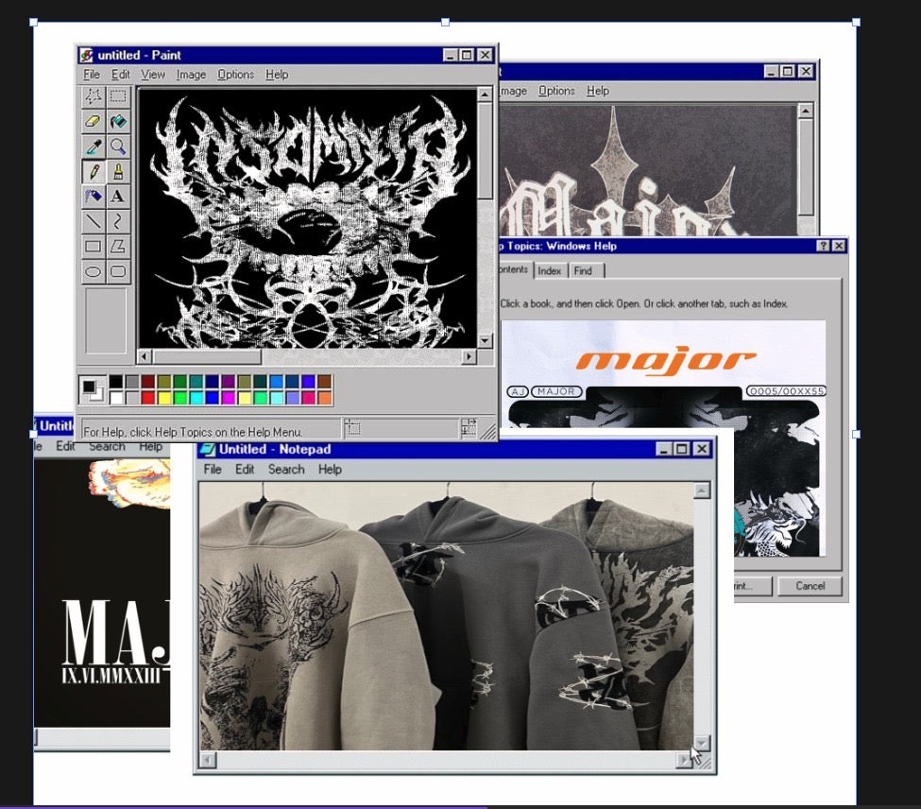Pick the red swatch in Paint's color palette
The height and width of the screenshot is (809, 921).
click(147, 398)
